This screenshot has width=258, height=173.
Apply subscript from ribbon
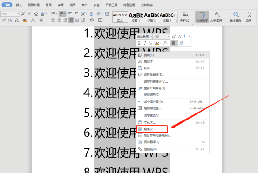10,20
